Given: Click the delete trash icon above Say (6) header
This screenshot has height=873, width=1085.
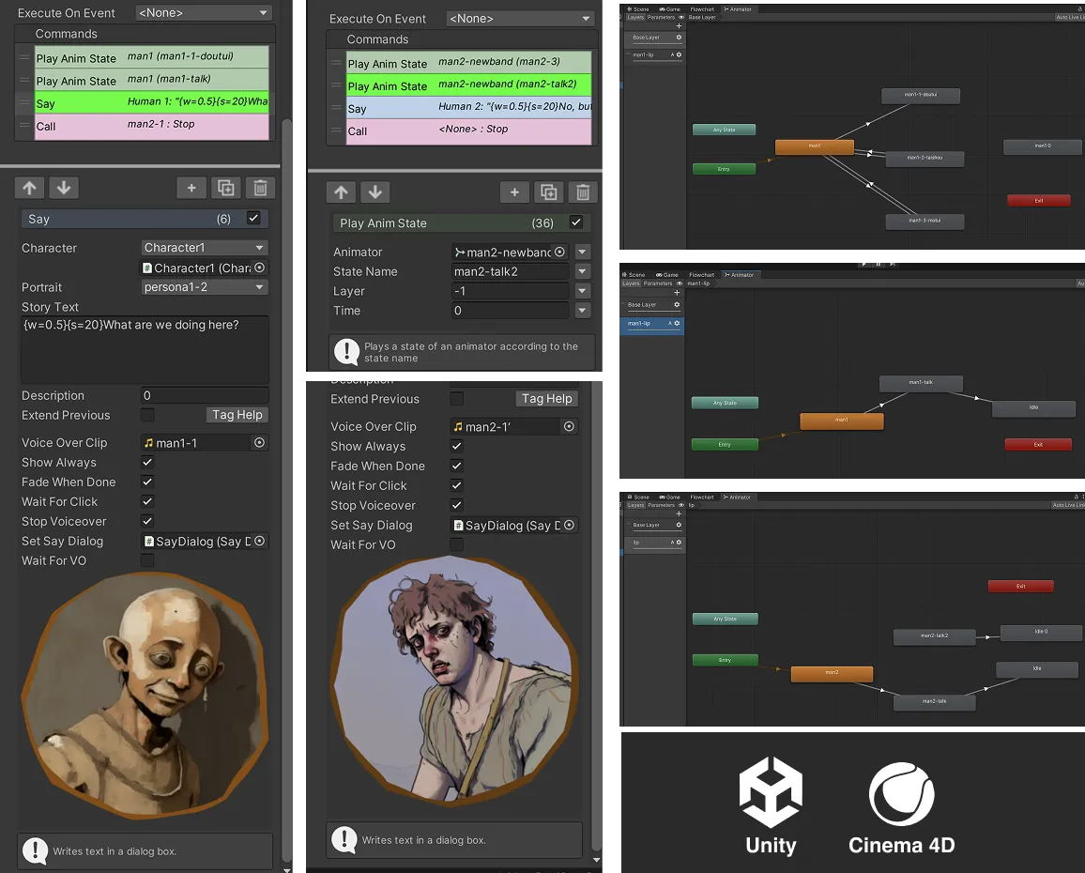Looking at the screenshot, I should click(260, 188).
